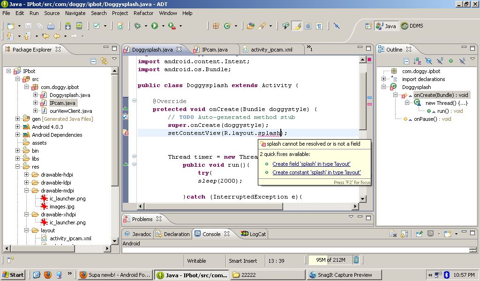This screenshot has height=281, width=480.
Task: Open the Refactor menu
Action: 143,13
